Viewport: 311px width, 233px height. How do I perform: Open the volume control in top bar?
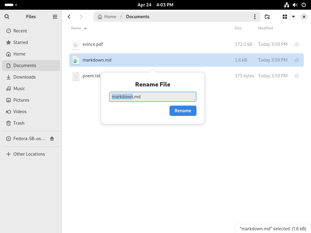[295, 5]
